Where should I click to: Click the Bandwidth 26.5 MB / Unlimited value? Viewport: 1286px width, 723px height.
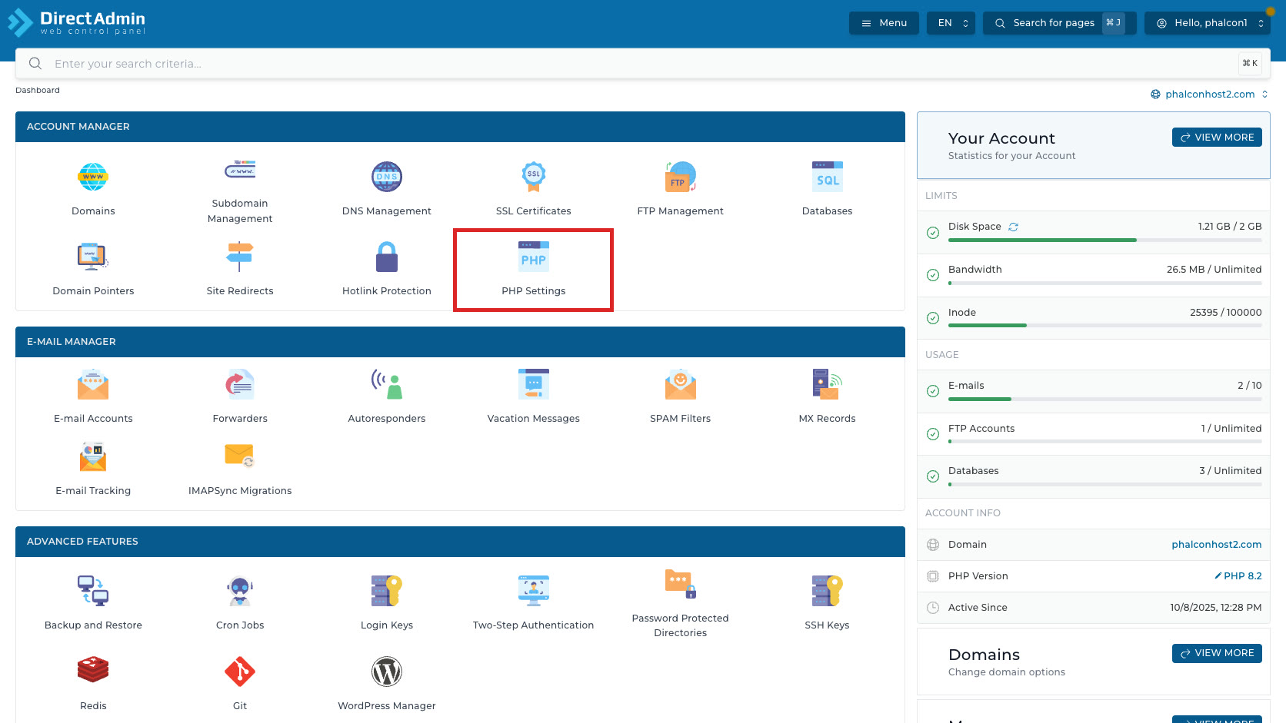1214,270
